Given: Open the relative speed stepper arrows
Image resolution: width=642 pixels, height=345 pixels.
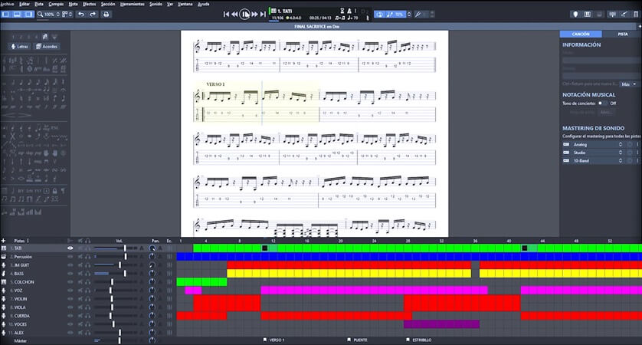Looking at the screenshot, I should tap(408, 15).
